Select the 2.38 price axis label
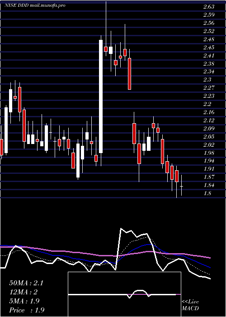Viewport: 226px width, 317px height. [x=209, y=64]
